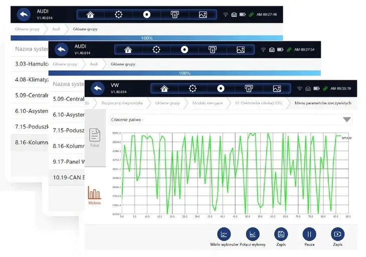Select 9.17-Panel row in middle AUDI window
The height and width of the screenshot is (257, 366).
(67, 161)
